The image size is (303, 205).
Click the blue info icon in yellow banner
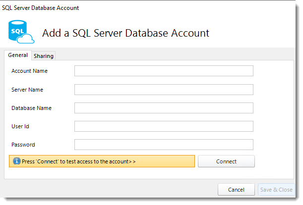[17, 161]
